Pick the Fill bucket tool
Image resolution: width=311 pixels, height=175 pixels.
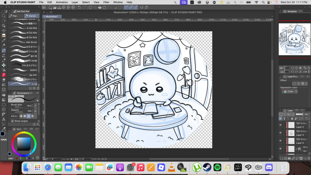[x=4, y=95]
